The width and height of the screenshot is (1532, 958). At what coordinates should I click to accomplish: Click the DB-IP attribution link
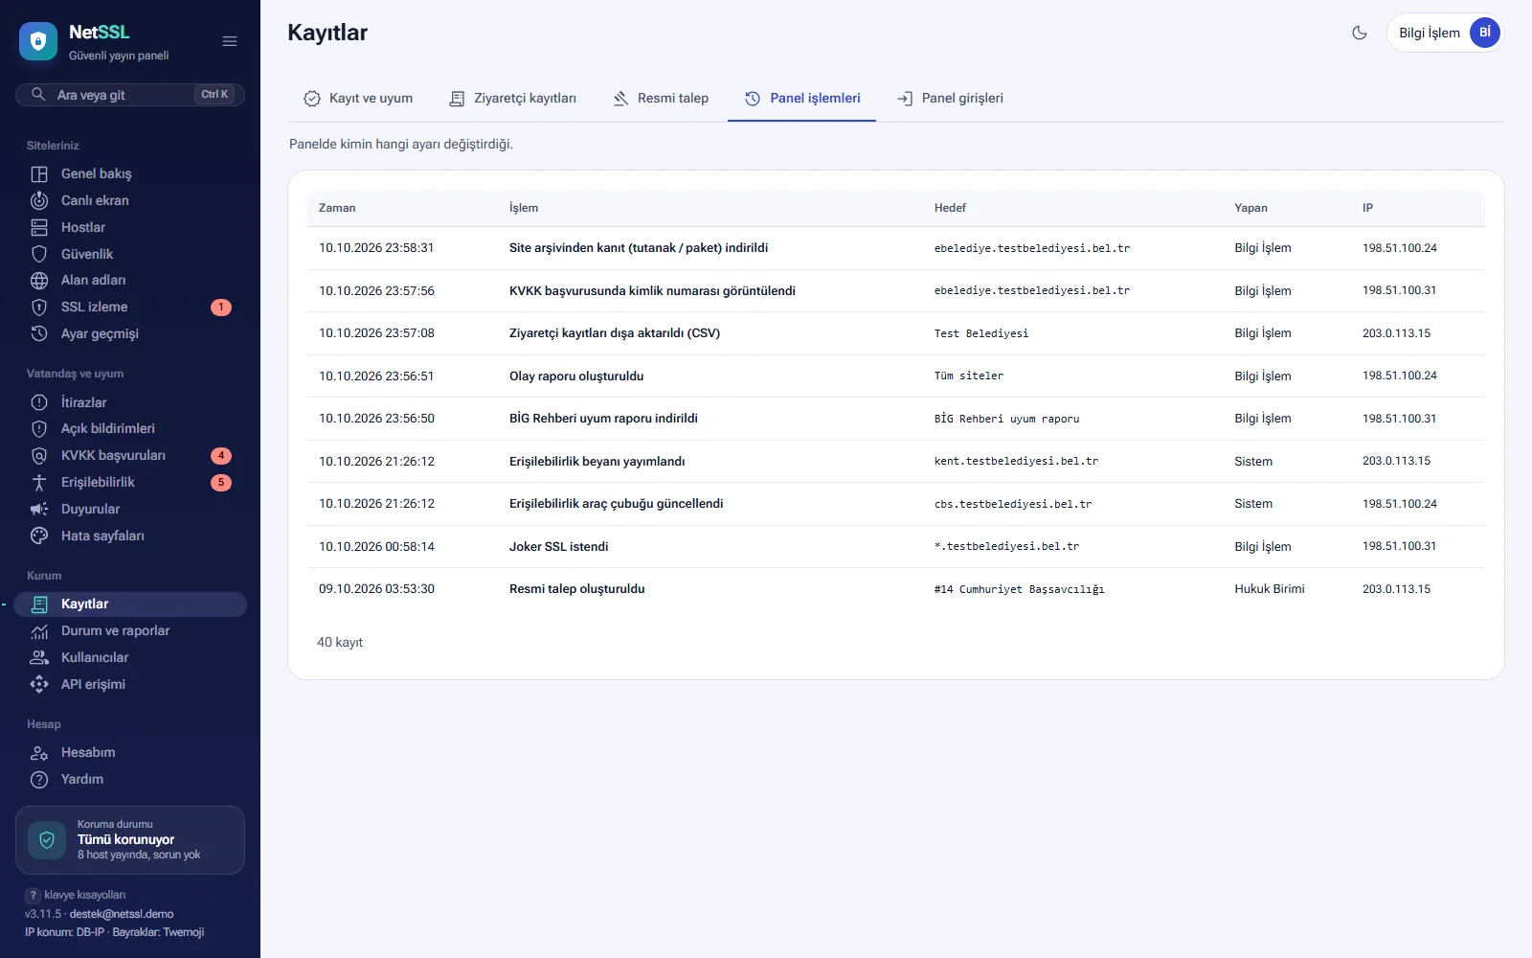pyautogui.click(x=91, y=932)
